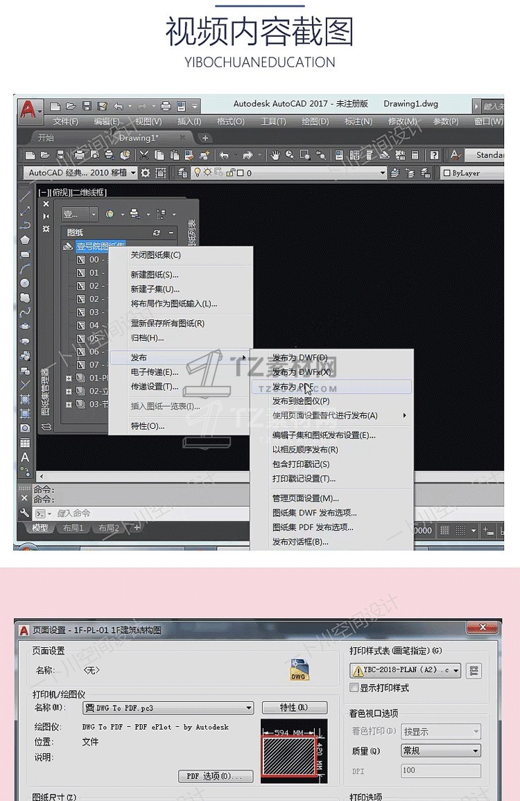Viewport: 520px width, 801px height.
Task: Click horizontal scrollbar left arrow
Action: click(x=42, y=476)
